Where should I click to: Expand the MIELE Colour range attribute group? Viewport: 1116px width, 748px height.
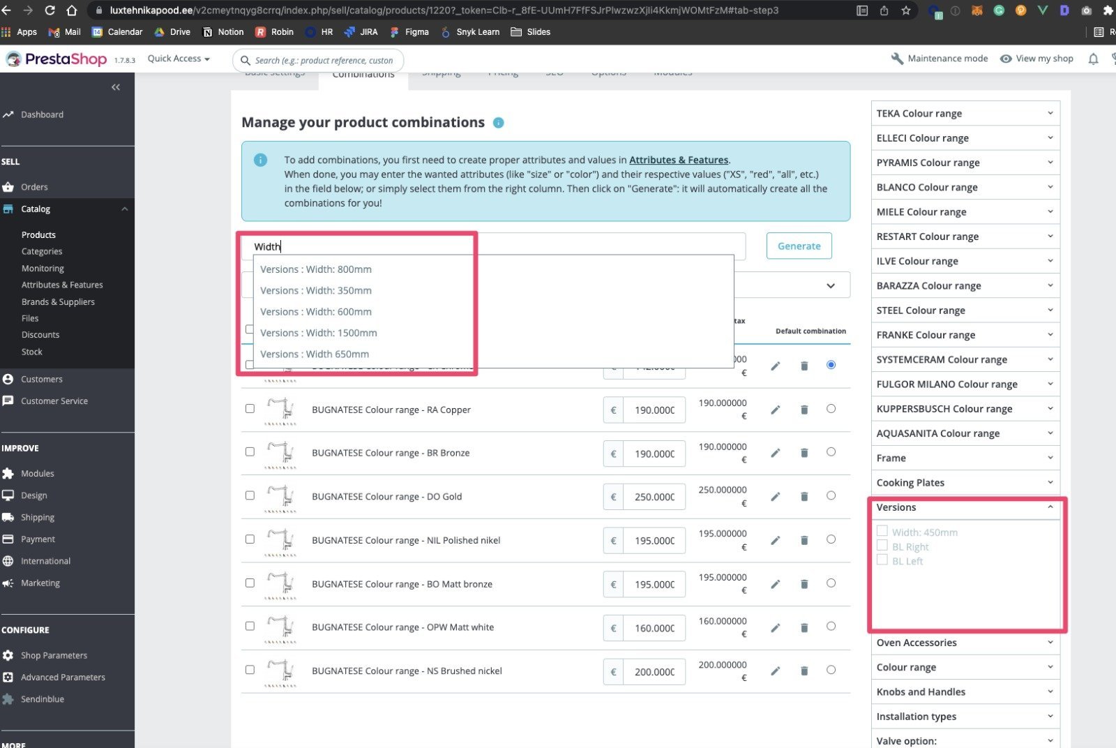(x=965, y=211)
